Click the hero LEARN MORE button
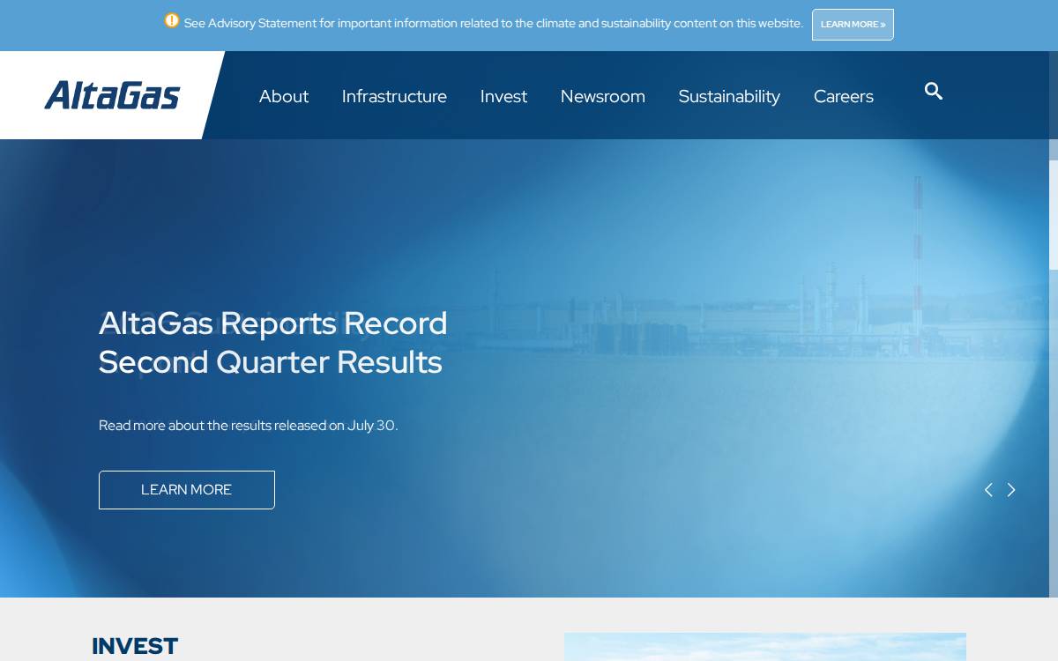 tap(187, 490)
